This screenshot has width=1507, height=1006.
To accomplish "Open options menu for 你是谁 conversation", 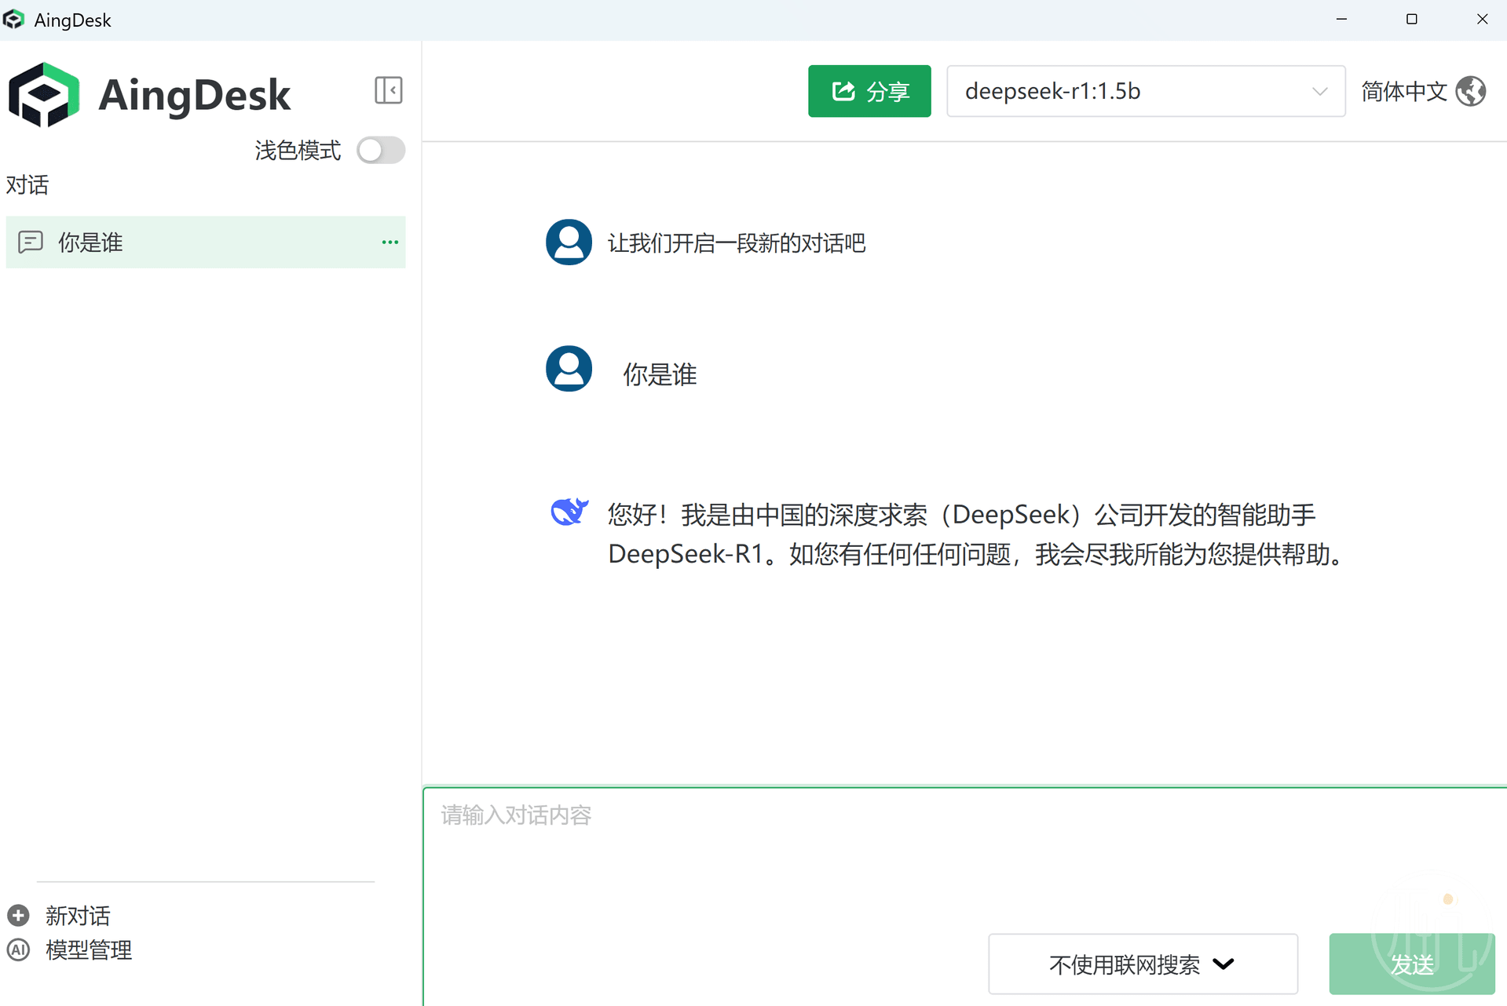I will [x=390, y=242].
